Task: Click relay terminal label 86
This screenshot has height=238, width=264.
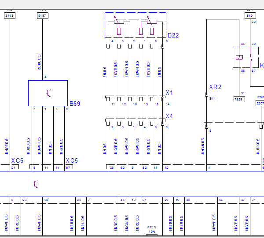Action: click(x=243, y=71)
